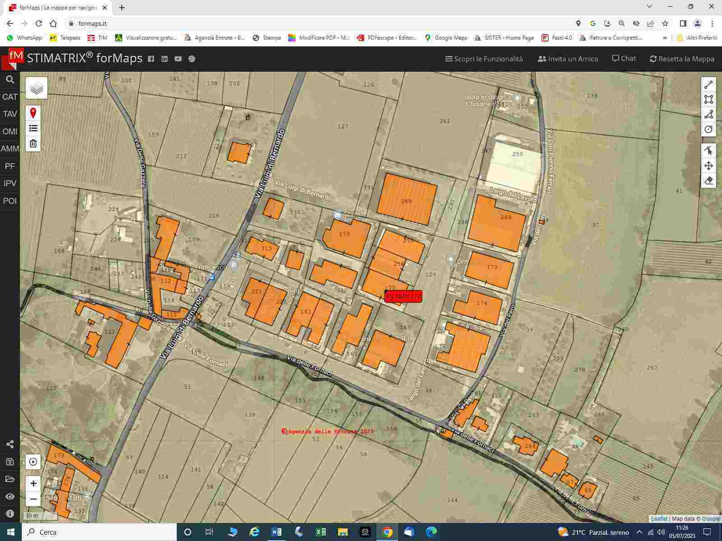Activate the move drawing tool
Screen dimensions: 722x541
(x=708, y=166)
